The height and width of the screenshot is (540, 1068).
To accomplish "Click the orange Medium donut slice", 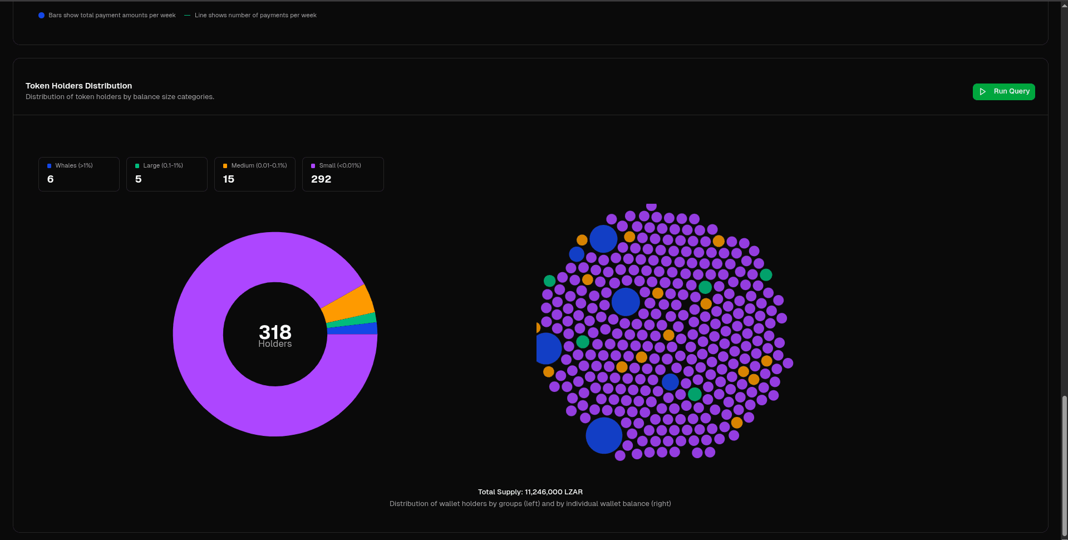I will pyautogui.click(x=350, y=304).
